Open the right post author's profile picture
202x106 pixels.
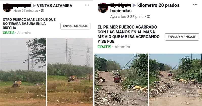[103, 8]
